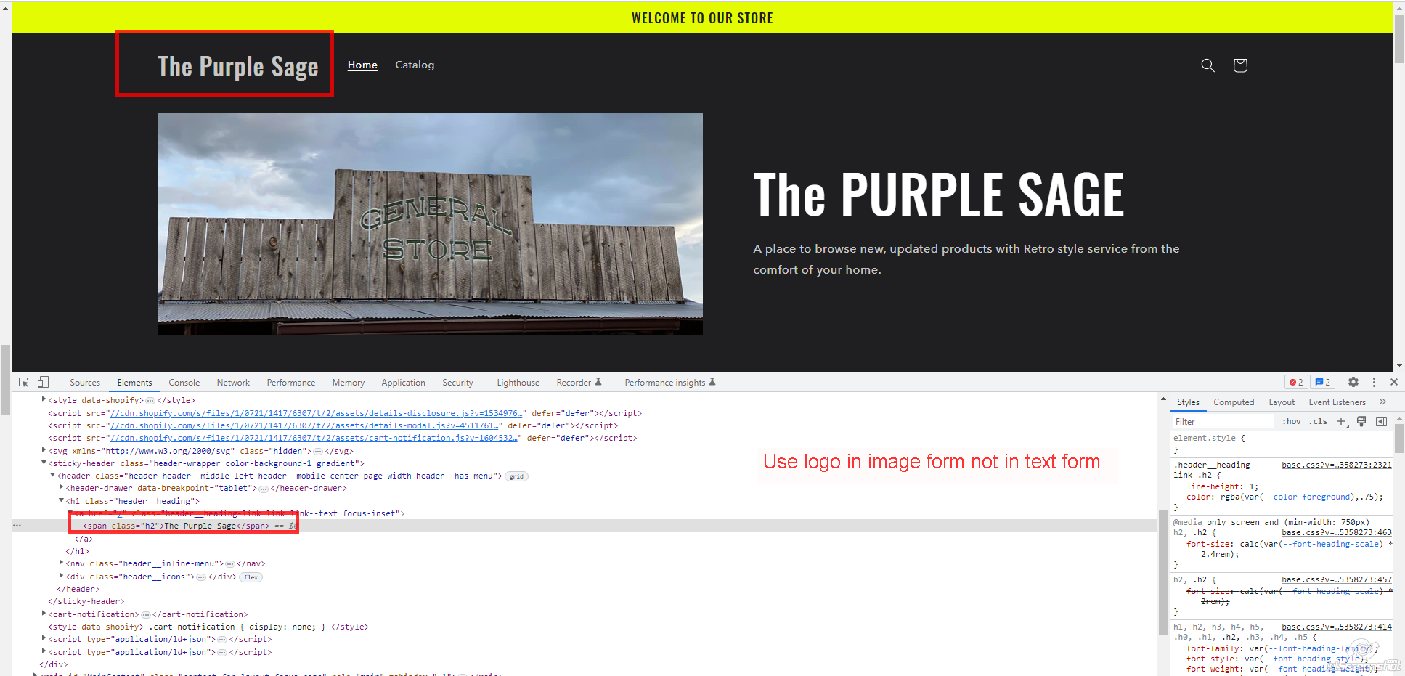The image size is (1405, 676).
Task: Activate the inspect element picker tool
Action: [x=24, y=382]
